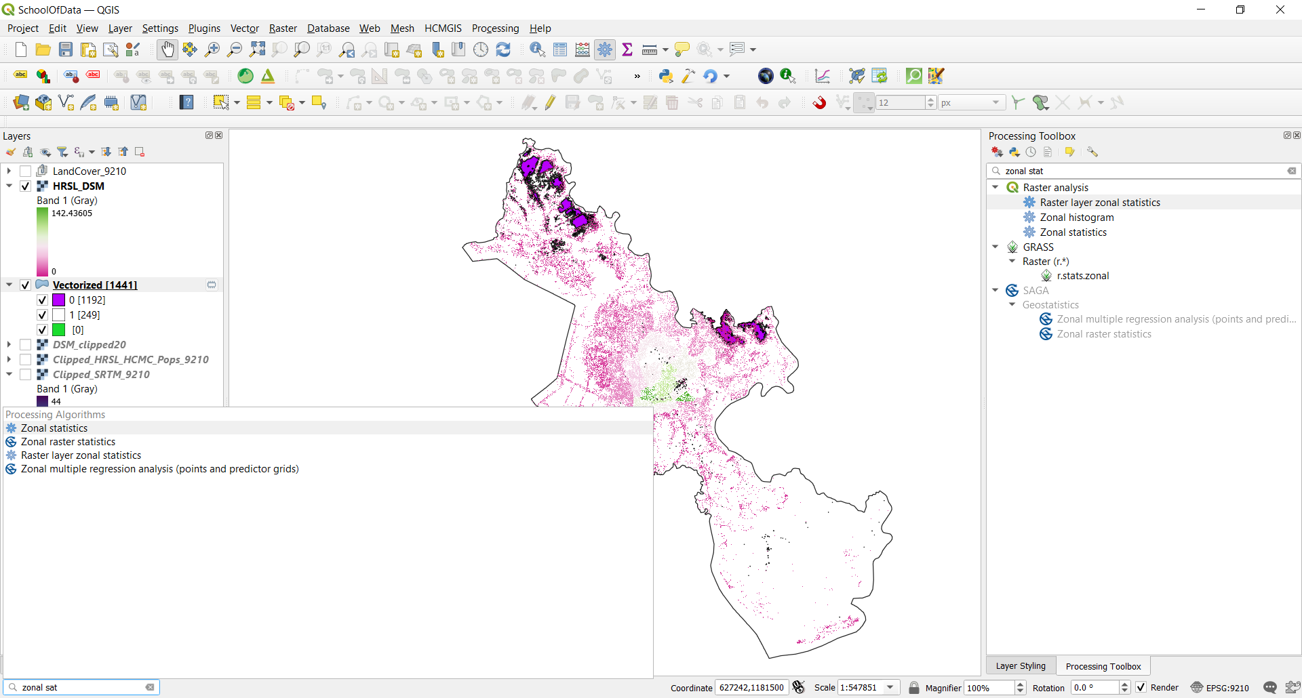Click the purple 0 [1192] color swatch
Viewport: 1302px width, 698px height.
tap(59, 300)
